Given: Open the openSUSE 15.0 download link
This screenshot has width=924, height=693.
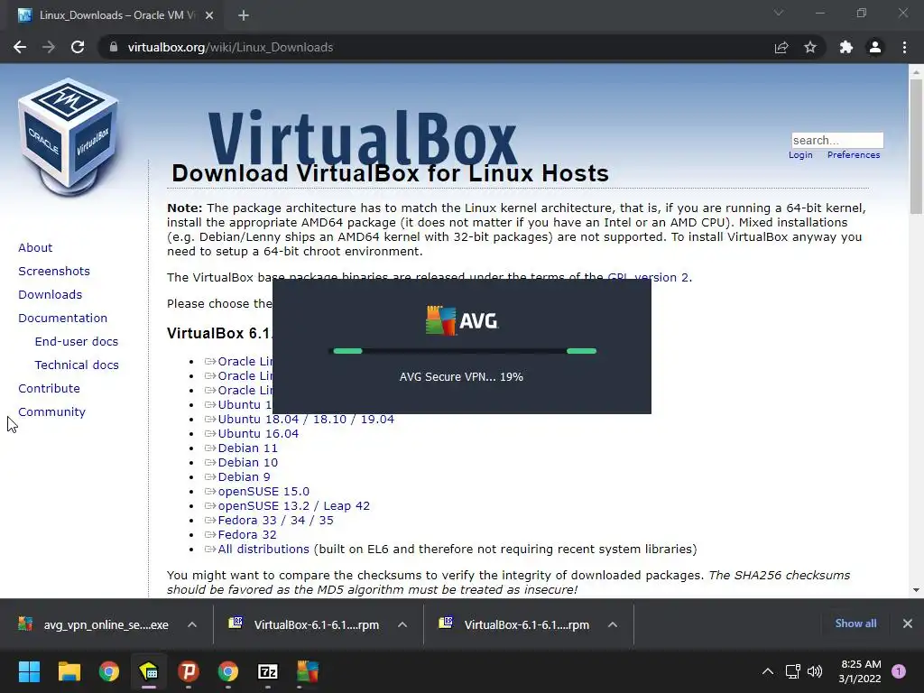Looking at the screenshot, I should click(x=263, y=492).
